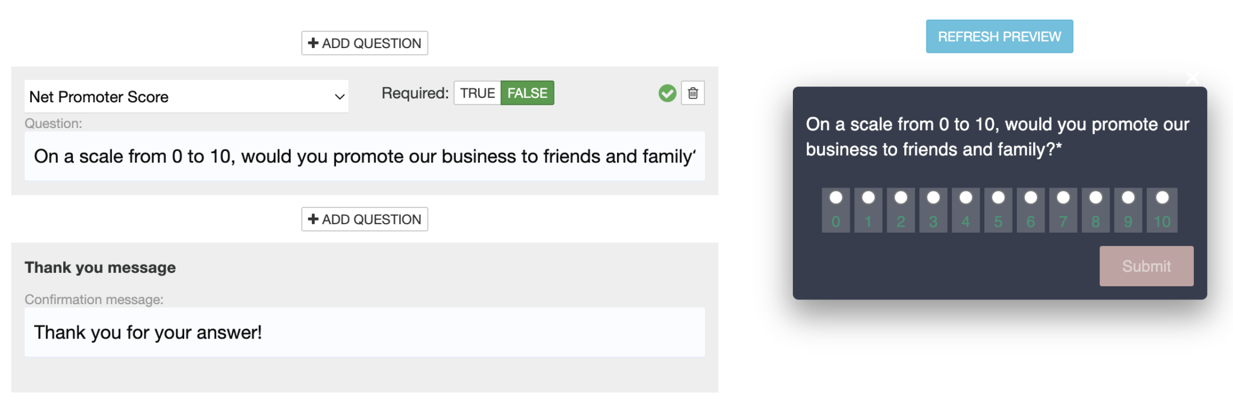Screen dimensions: 1233x407
Task: Open the Net Promoter Score question type dropdown
Action: click(x=185, y=96)
